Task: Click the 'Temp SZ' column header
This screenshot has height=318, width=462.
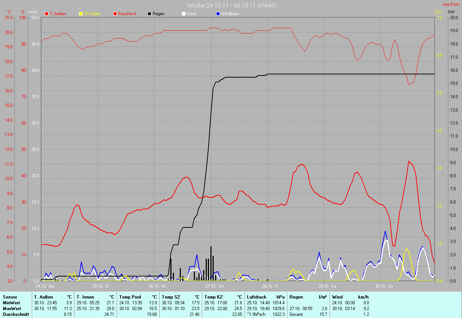Action: pyautogui.click(x=170, y=297)
